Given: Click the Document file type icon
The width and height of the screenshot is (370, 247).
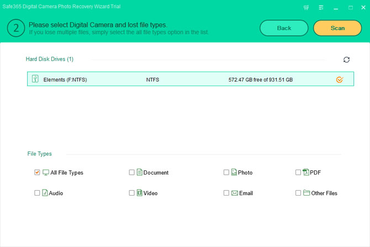Looking at the screenshot, I should pos(140,172).
